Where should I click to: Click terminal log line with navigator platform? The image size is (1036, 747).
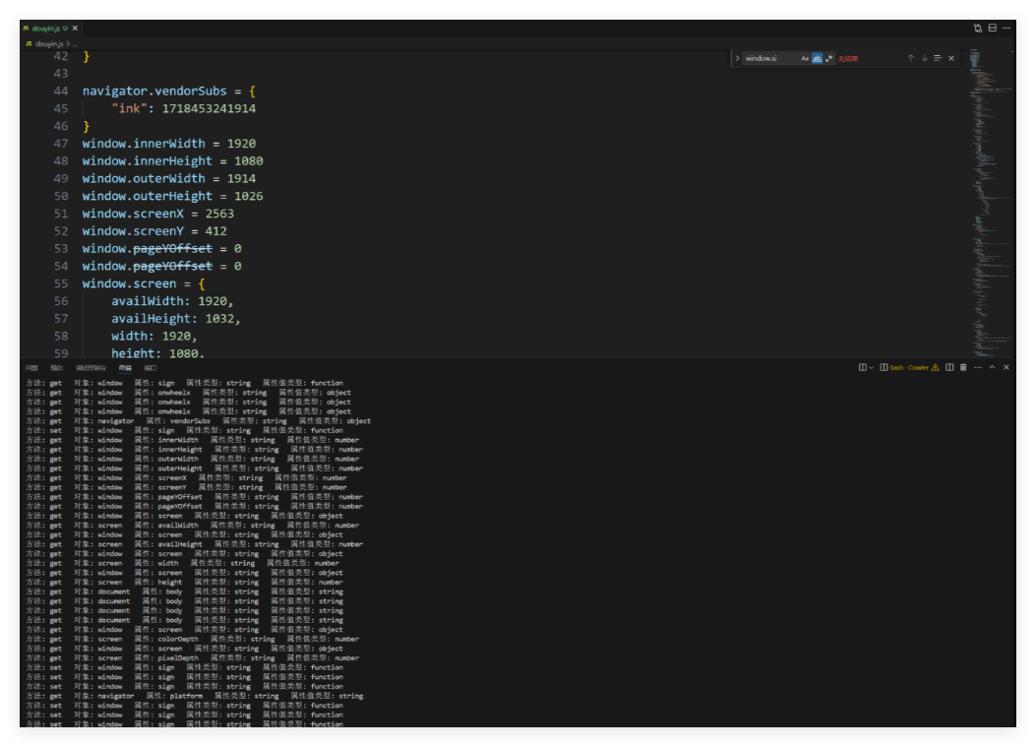point(194,696)
